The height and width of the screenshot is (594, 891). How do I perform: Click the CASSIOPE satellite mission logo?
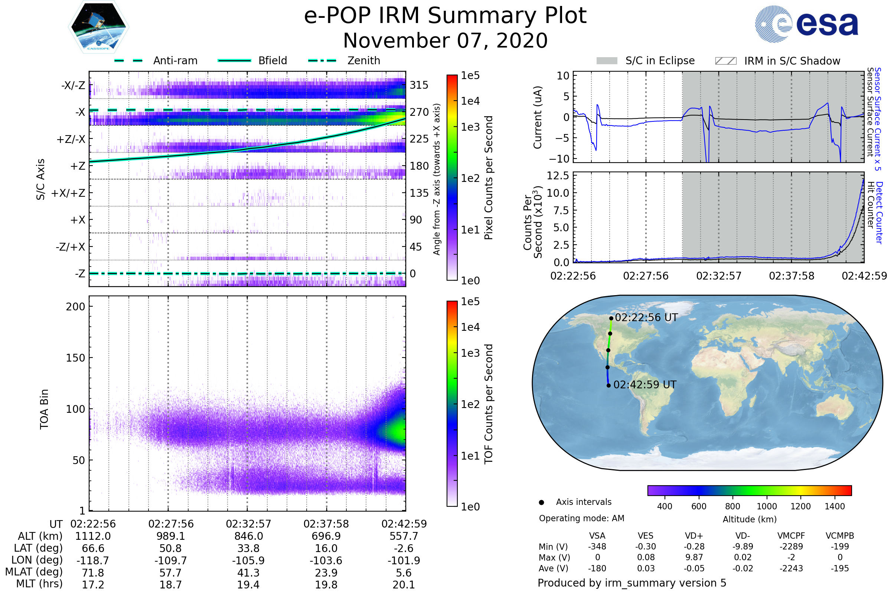coord(98,27)
